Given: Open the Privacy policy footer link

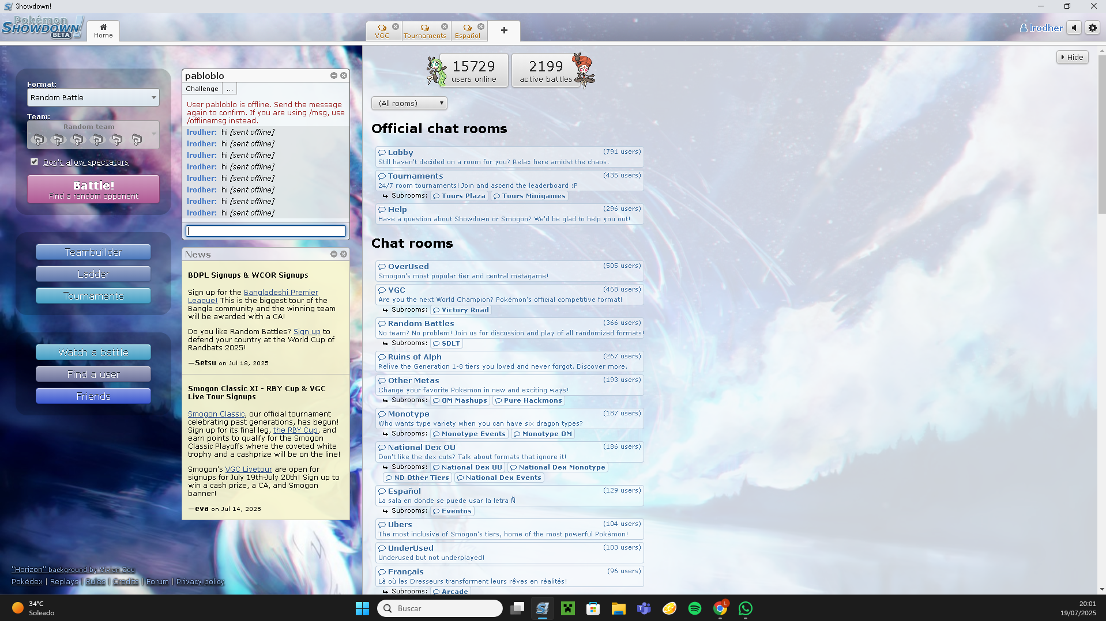Looking at the screenshot, I should click(x=200, y=581).
